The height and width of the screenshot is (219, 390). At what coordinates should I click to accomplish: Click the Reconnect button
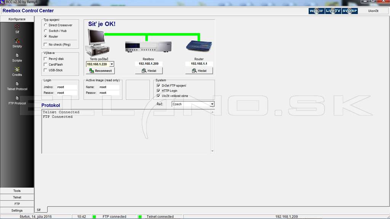[101, 71]
